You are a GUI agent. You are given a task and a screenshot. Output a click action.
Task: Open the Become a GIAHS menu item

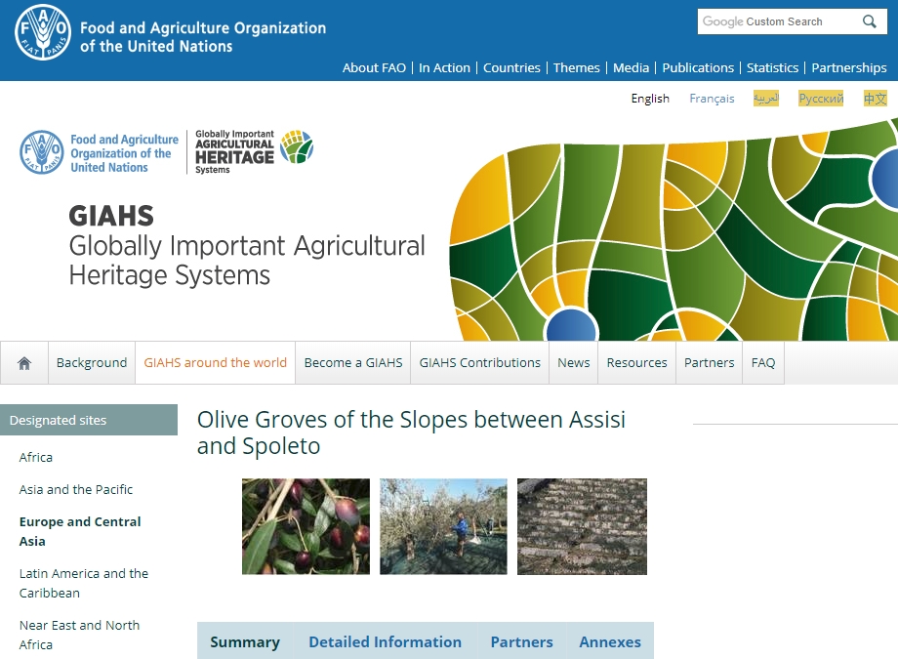tap(353, 362)
